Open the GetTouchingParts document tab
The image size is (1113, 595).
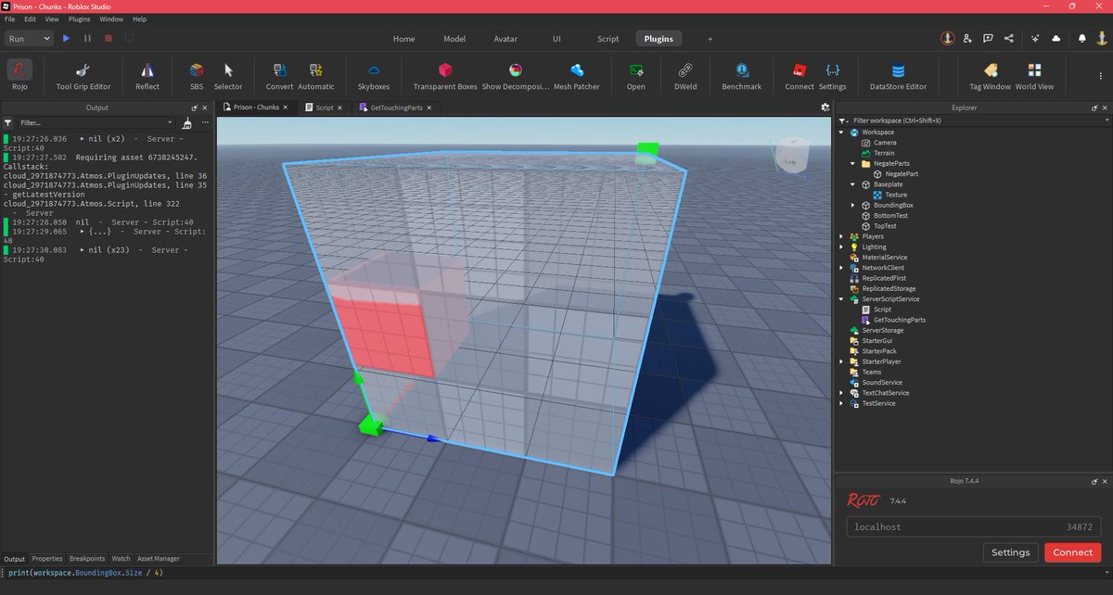point(396,108)
